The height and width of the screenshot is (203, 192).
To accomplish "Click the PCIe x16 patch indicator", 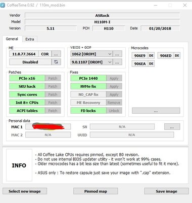I will (x=27, y=78).
